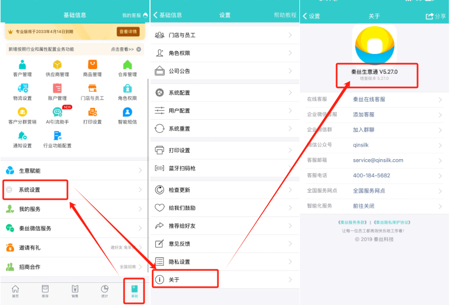Image resolution: width=451 pixels, height=305 pixels.
Task: Expand the 用户配置 row chevron
Action: 290,111
